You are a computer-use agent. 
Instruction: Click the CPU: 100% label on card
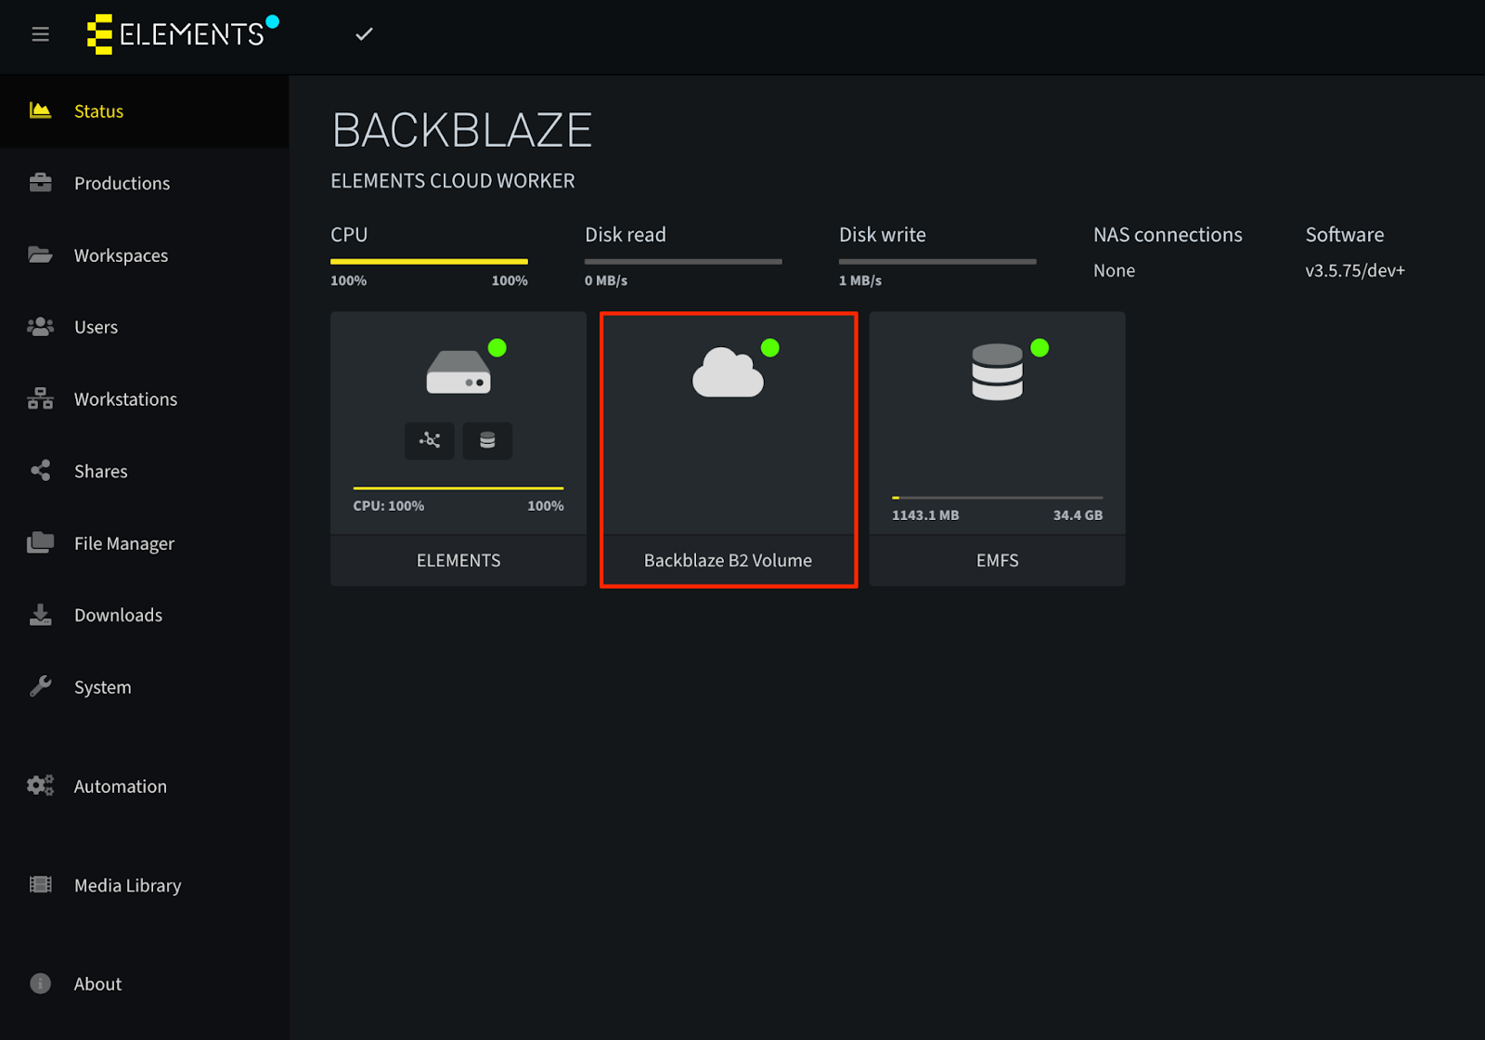[388, 506]
